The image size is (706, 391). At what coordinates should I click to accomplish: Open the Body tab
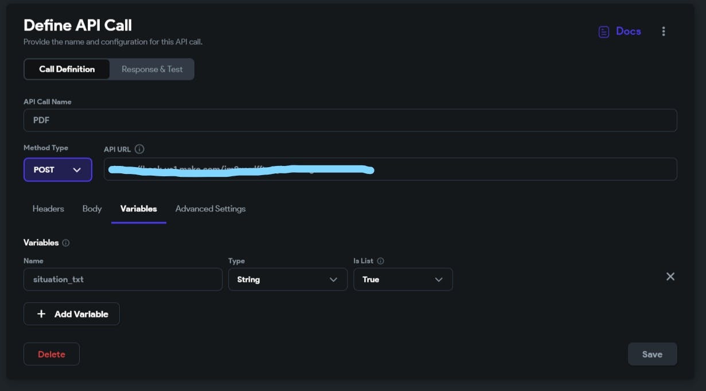coord(92,209)
